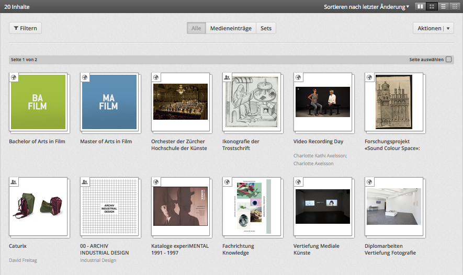The image size is (463, 275).
Task: Expand the Aktionen dropdown menu
Action: pos(433,28)
